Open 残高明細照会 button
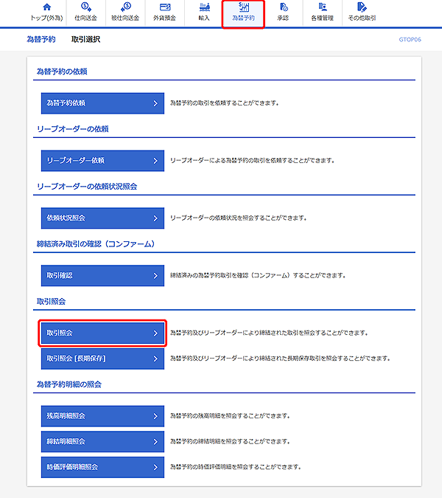 click(x=102, y=416)
